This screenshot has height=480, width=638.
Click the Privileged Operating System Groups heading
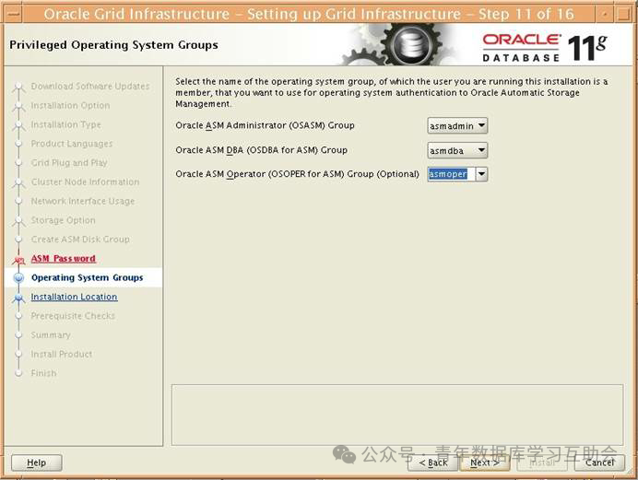pos(113,45)
